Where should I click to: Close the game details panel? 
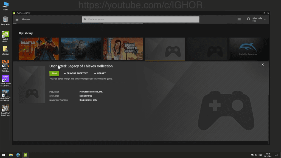[263, 64]
